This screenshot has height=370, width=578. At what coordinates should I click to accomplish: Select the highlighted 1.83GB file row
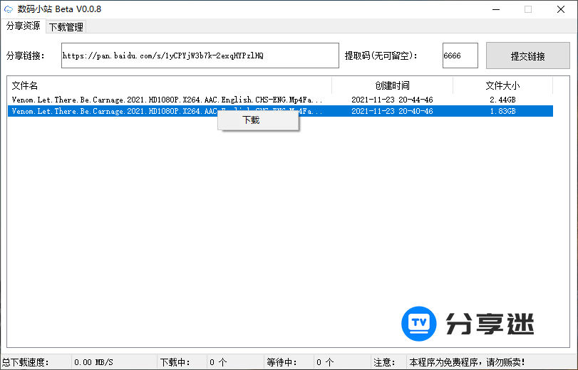coord(107,111)
